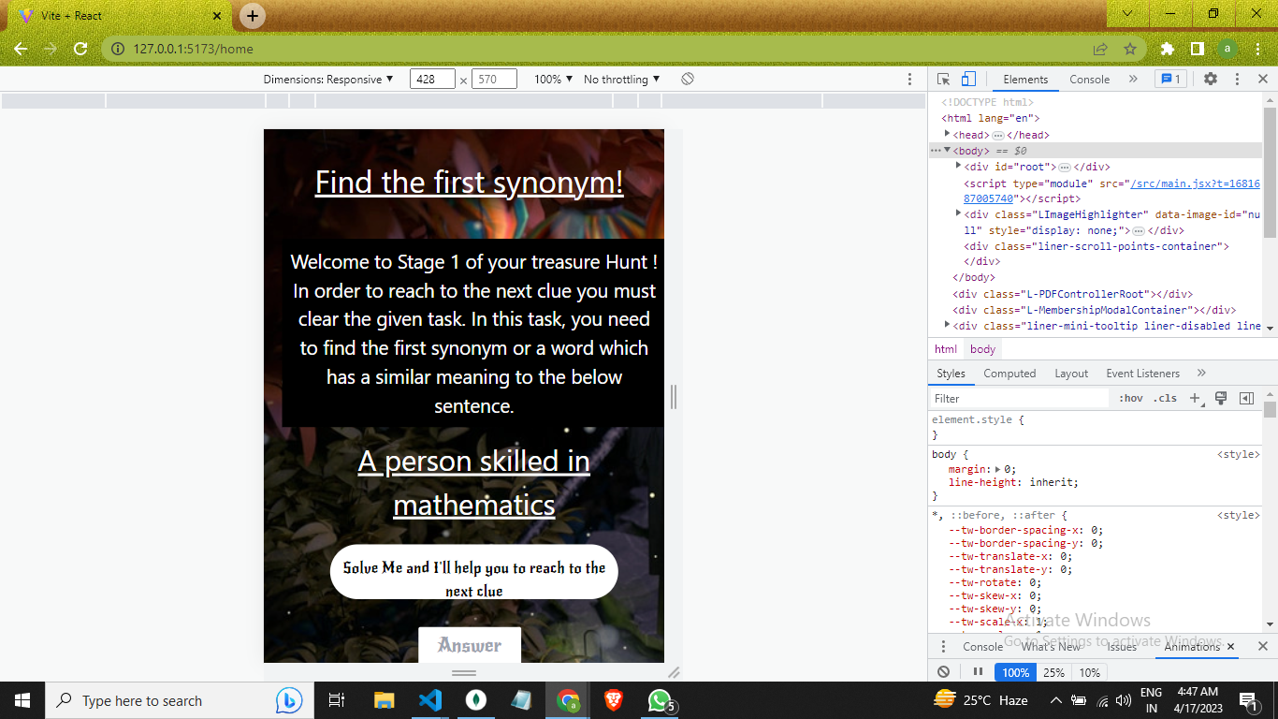Open the No throttling dropdown
This screenshot has width=1278, height=719.
[620, 79]
